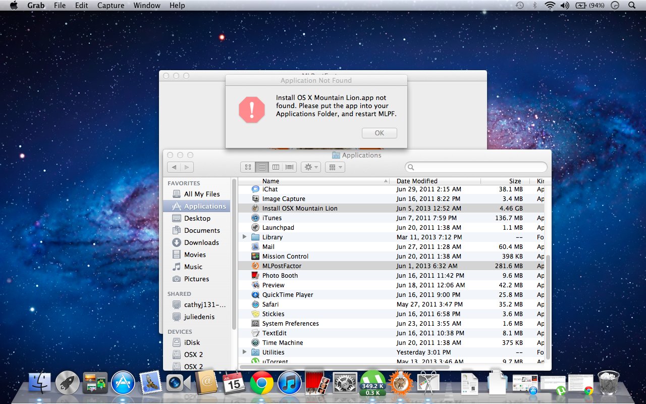Open Desktop in Finder sidebar

coord(196,218)
